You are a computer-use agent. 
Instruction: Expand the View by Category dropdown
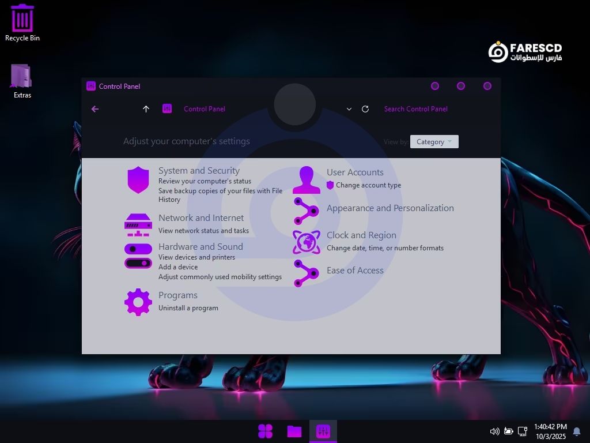(x=434, y=142)
